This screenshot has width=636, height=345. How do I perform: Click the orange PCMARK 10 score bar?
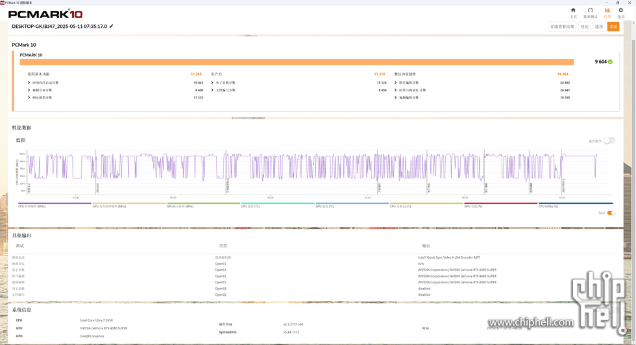click(x=297, y=62)
